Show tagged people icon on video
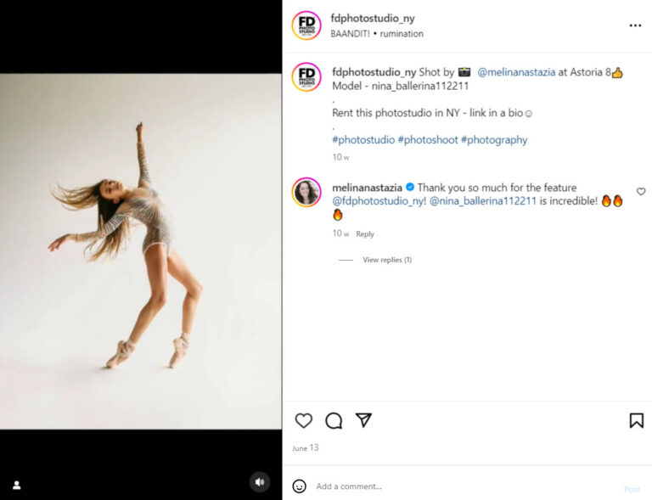The width and height of the screenshot is (652, 500). (16, 486)
